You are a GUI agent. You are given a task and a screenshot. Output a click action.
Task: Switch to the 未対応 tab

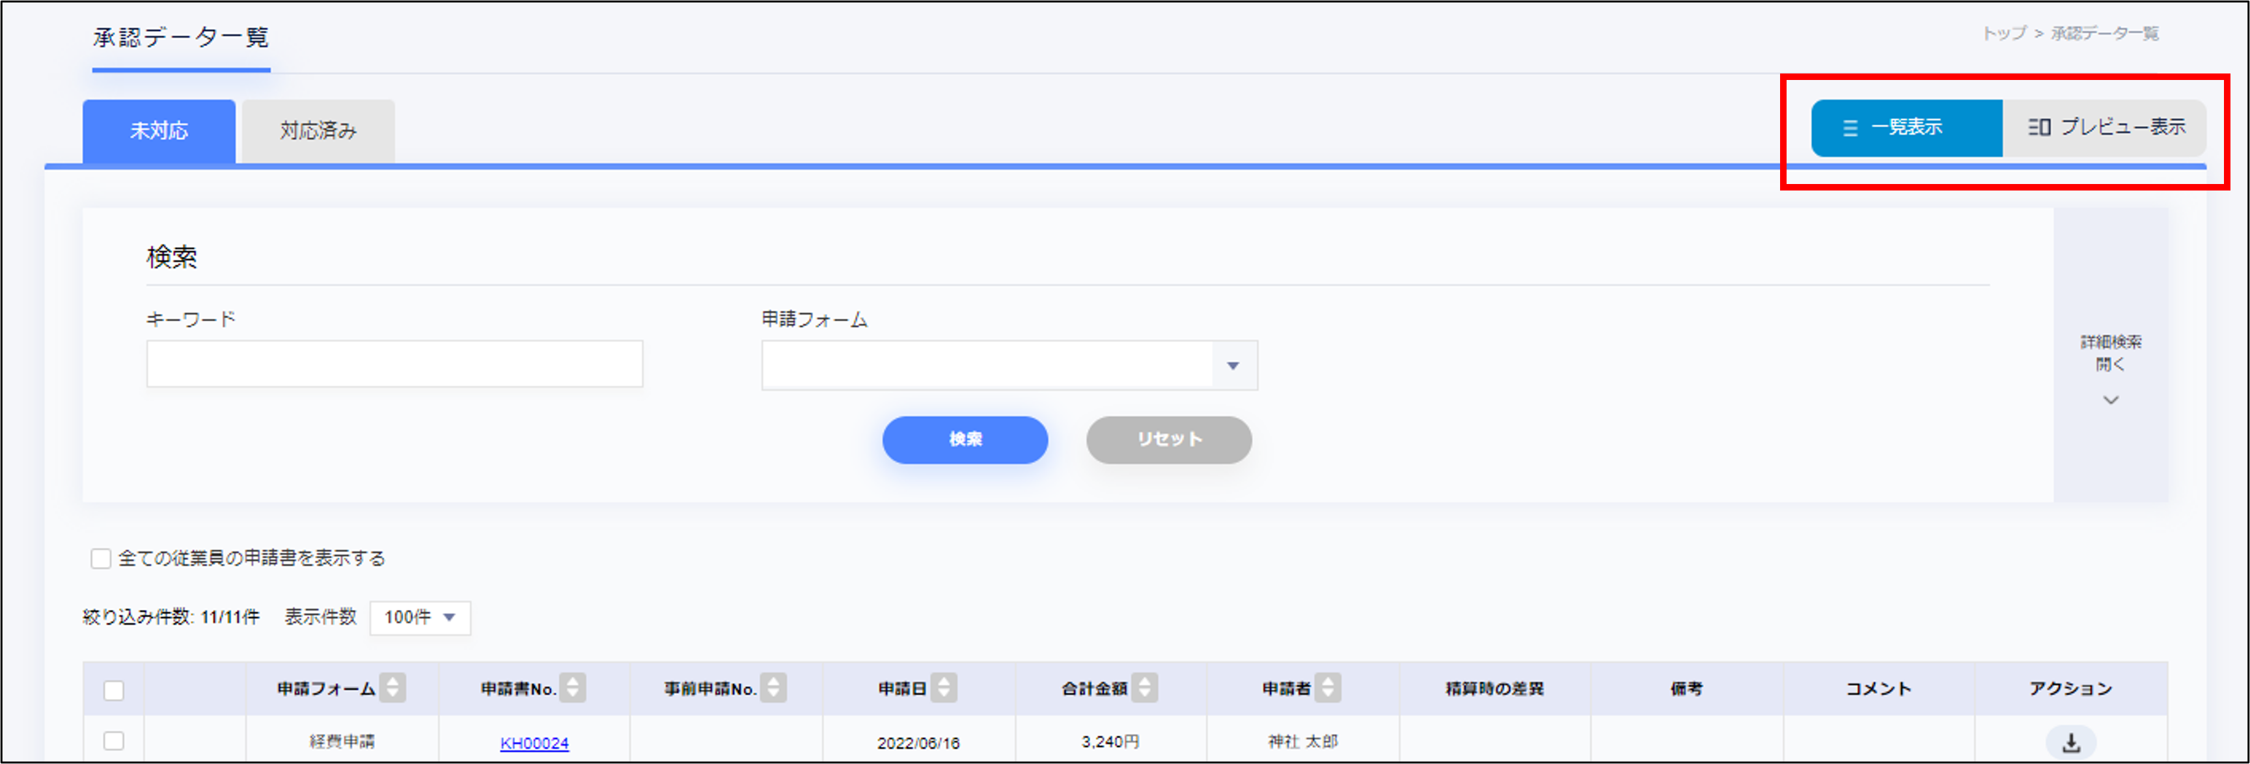coord(159,131)
